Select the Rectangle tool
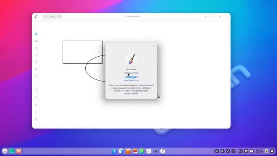Screen dimensions: 277x156 coord(36,48)
